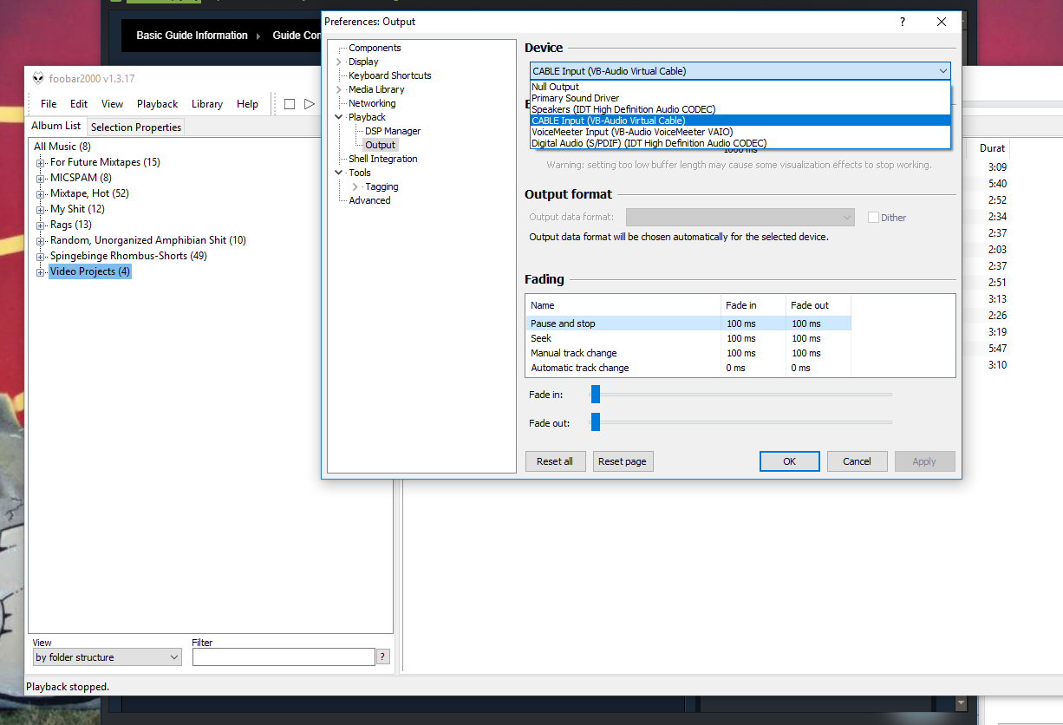Viewport: 1063px width, 725px height.
Task: Click the Durat column header in playlist
Action: pos(992,148)
